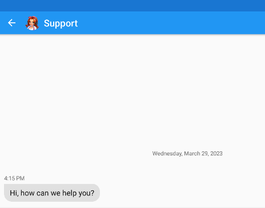
Task: Click empty space in the blue app bar
Action: 171,23
